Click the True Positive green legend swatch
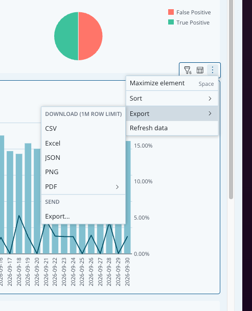Viewport: 252px width, 311px height. tap(171, 22)
